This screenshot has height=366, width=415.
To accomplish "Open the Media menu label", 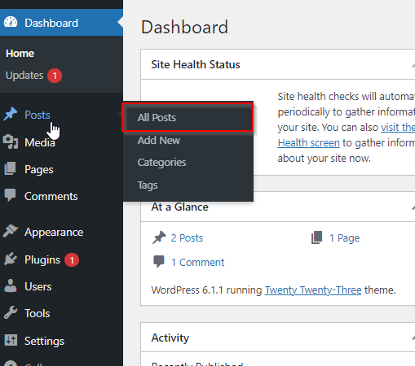I will 40,142.
